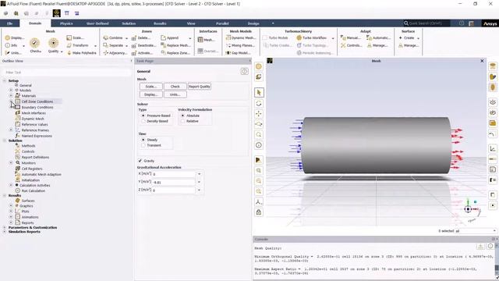The image size is (499, 281).
Task: Open Gap Model in Mesh Models group
Action: tap(238, 53)
